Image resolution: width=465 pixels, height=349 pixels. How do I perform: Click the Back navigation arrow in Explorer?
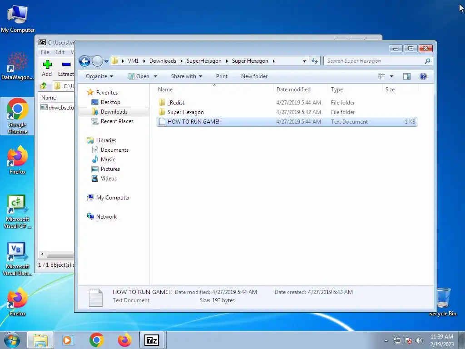coord(84,61)
